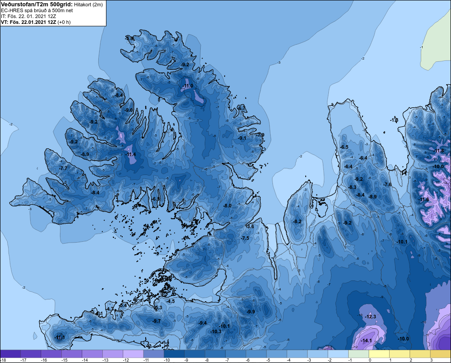Click the 0 label on the color scale
Image resolution: width=451 pixels, height=363 pixels.
(370, 360)
